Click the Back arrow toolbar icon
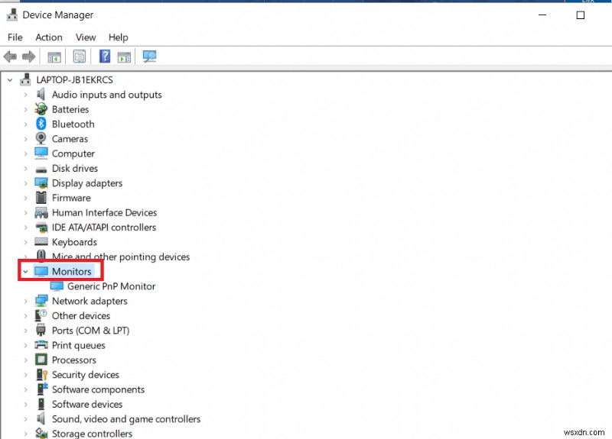 10,56
